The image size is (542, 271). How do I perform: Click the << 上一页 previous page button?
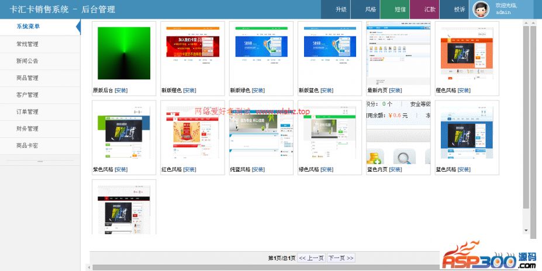(311, 258)
